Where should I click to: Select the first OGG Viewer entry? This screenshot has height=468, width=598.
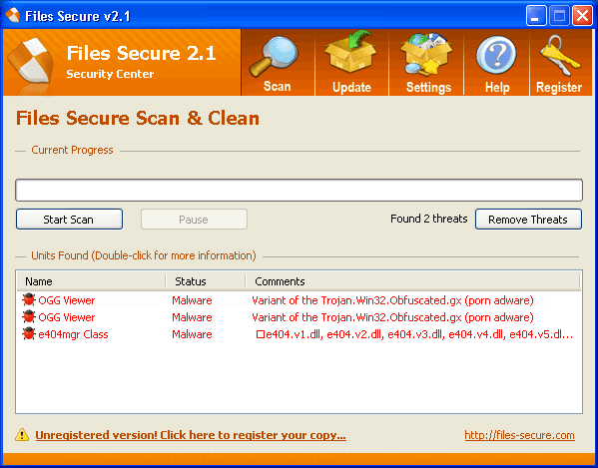pos(299,300)
